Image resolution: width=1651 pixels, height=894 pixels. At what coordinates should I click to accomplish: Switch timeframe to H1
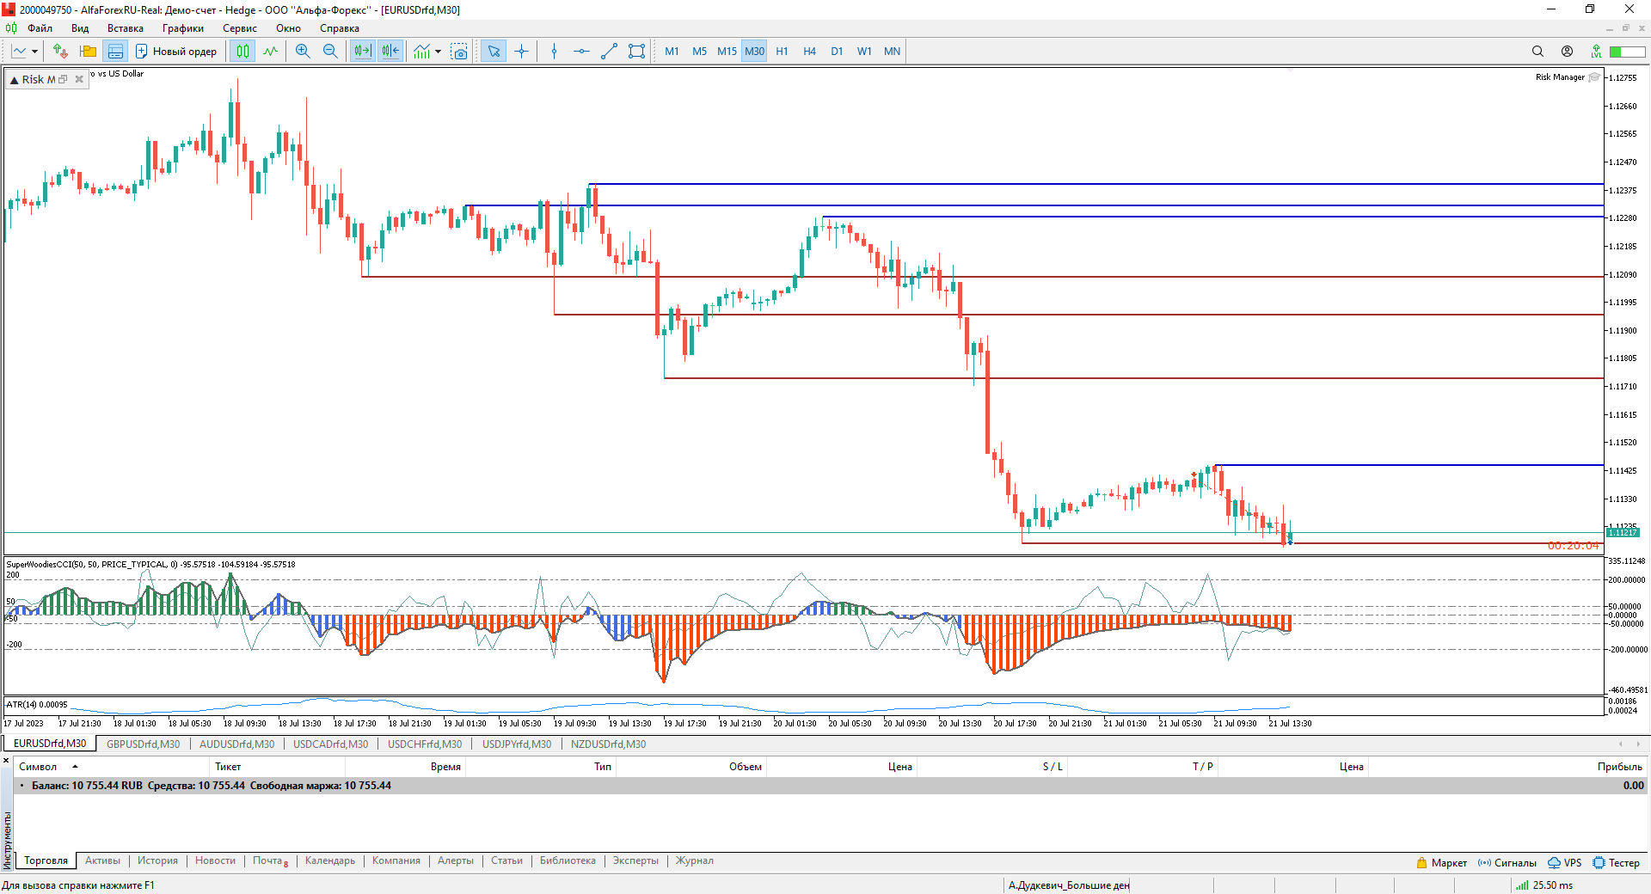coord(782,52)
